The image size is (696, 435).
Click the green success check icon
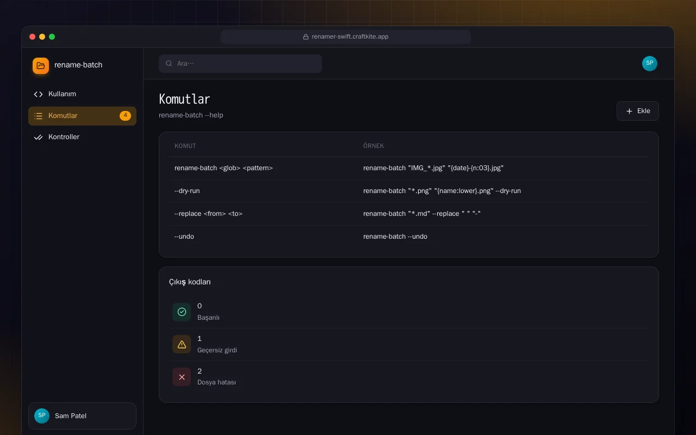click(182, 312)
